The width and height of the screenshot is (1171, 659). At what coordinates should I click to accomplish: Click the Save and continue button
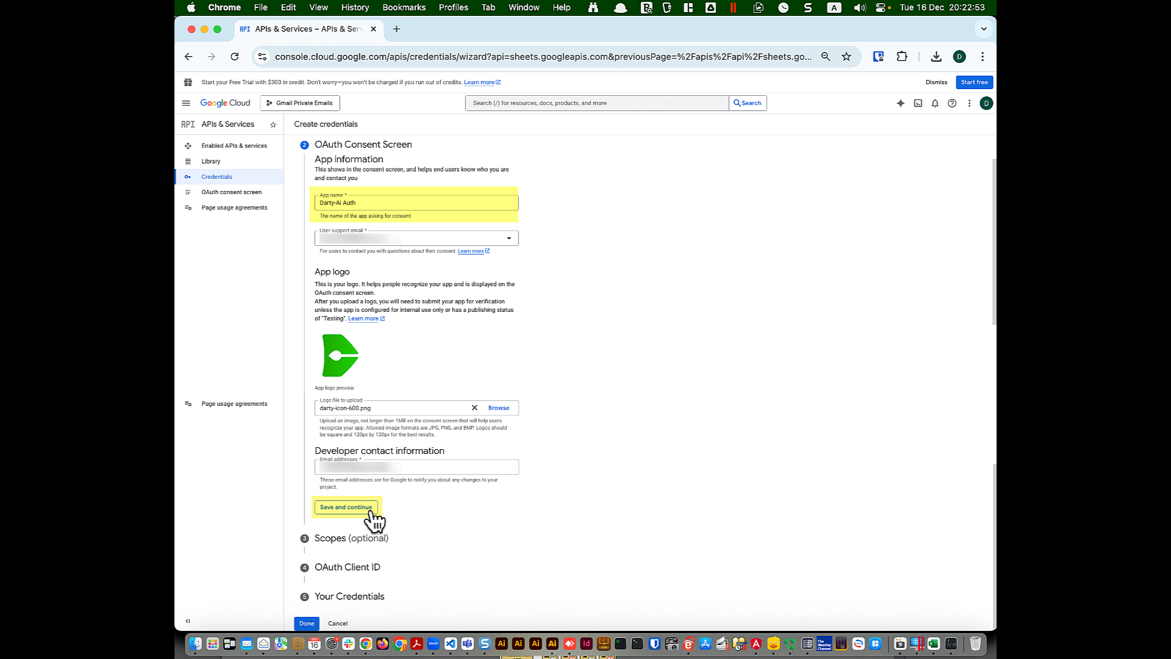[x=345, y=507]
